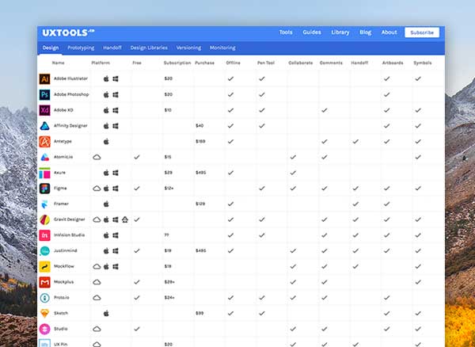Click the Adobe XD app icon
The height and width of the screenshot is (347, 475).
click(44, 110)
